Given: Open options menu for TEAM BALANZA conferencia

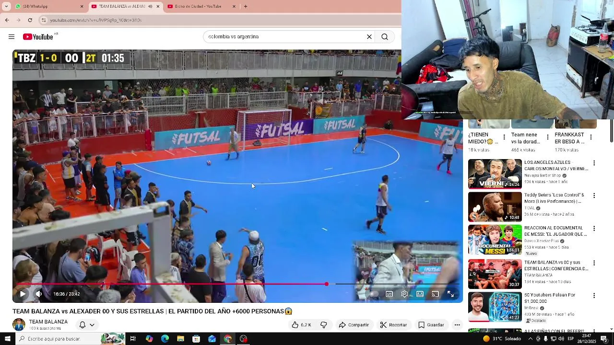Looking at the screenshot, I should tap(594, 264).
